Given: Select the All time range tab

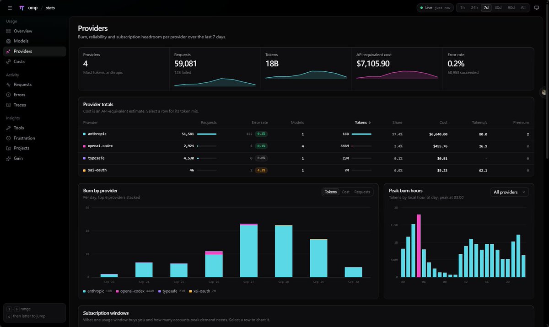Looking at the screenshot, I should (523, 8).
